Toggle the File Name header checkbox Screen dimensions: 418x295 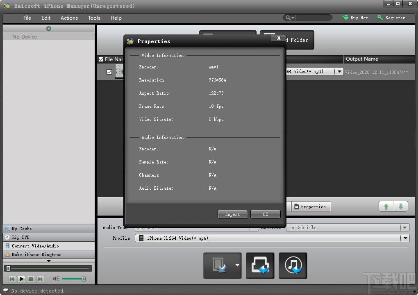click(101, 59)
